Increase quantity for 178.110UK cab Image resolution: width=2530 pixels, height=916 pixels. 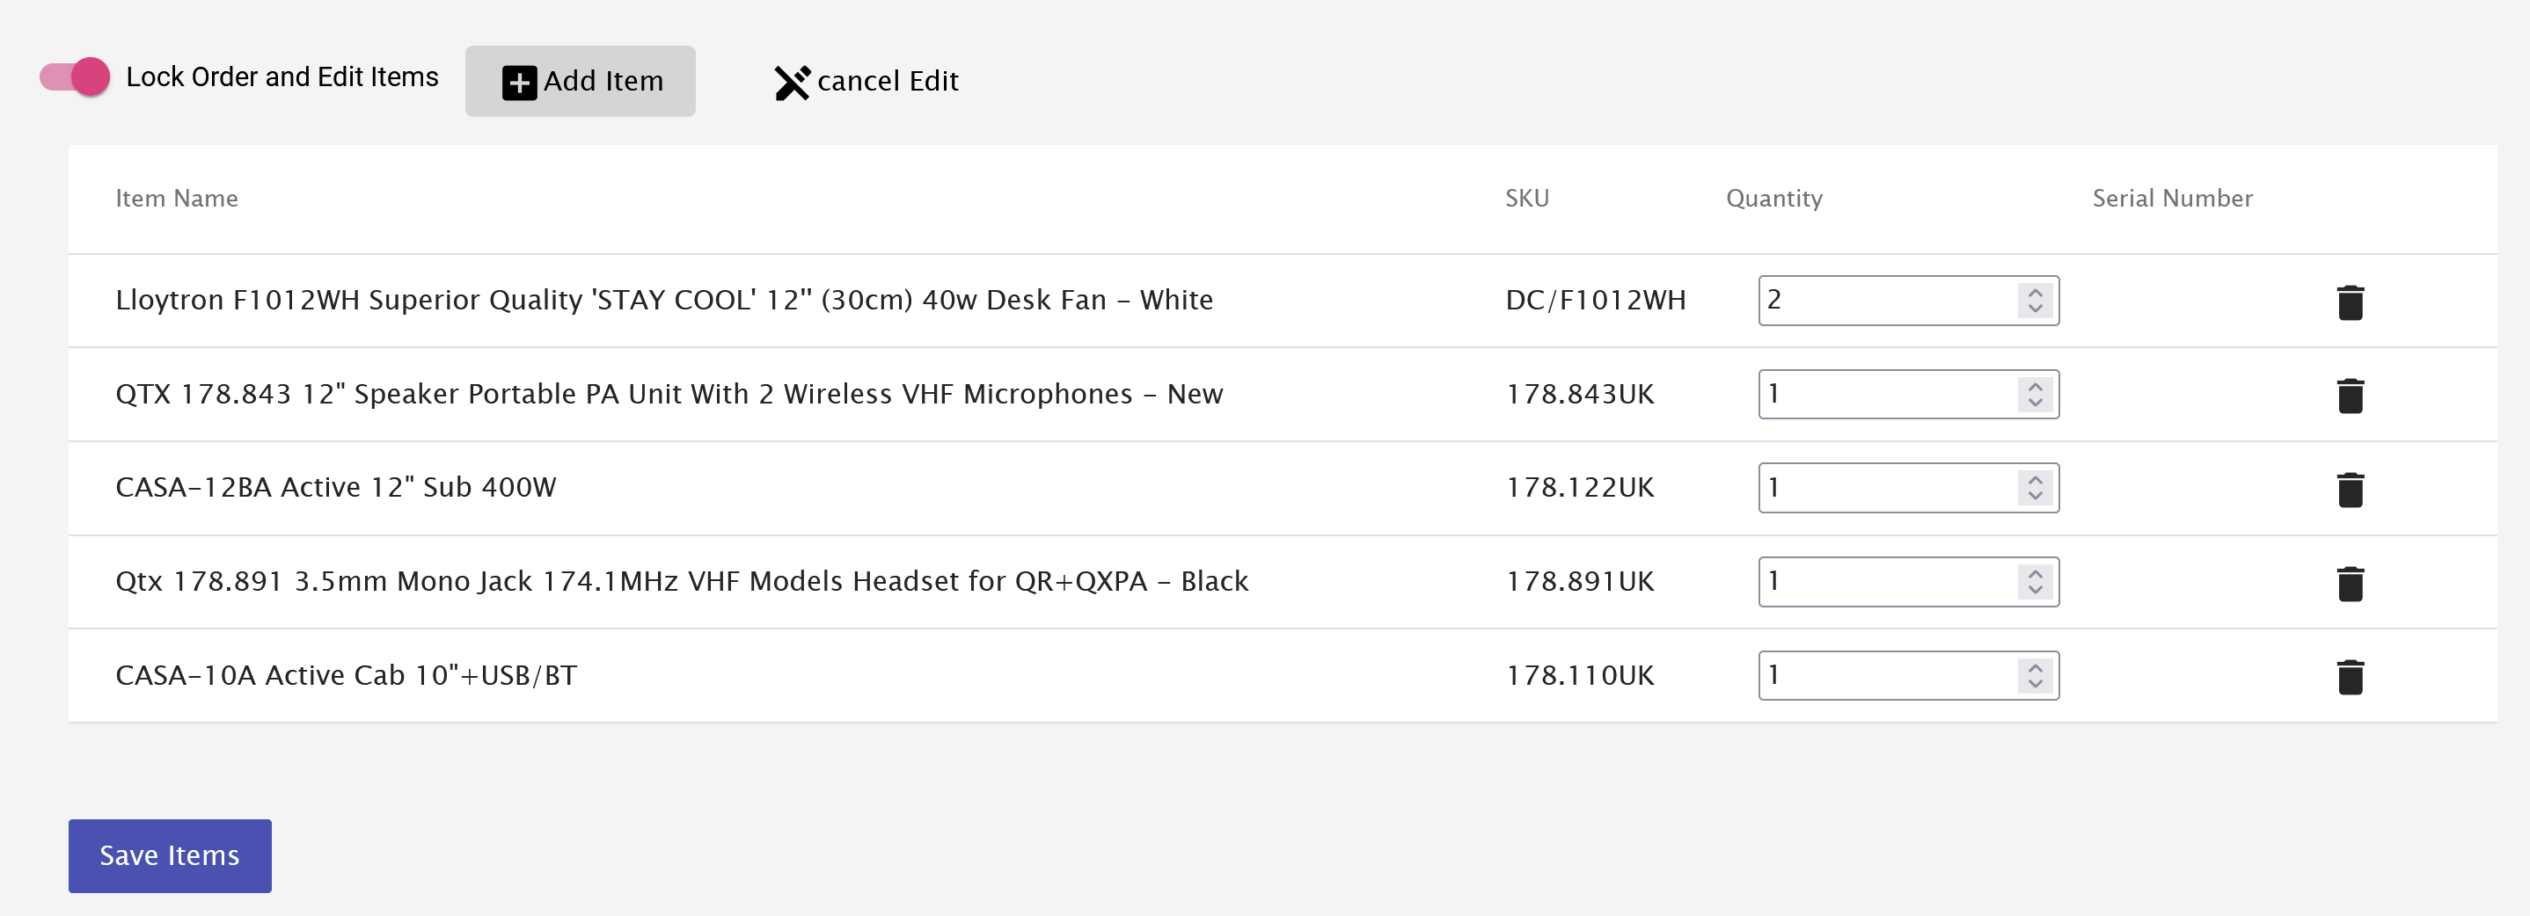[x=2035, y=666]
